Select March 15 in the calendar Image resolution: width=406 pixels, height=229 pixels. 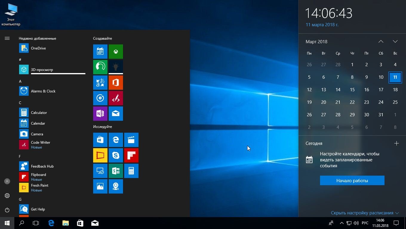pos(352,90)
